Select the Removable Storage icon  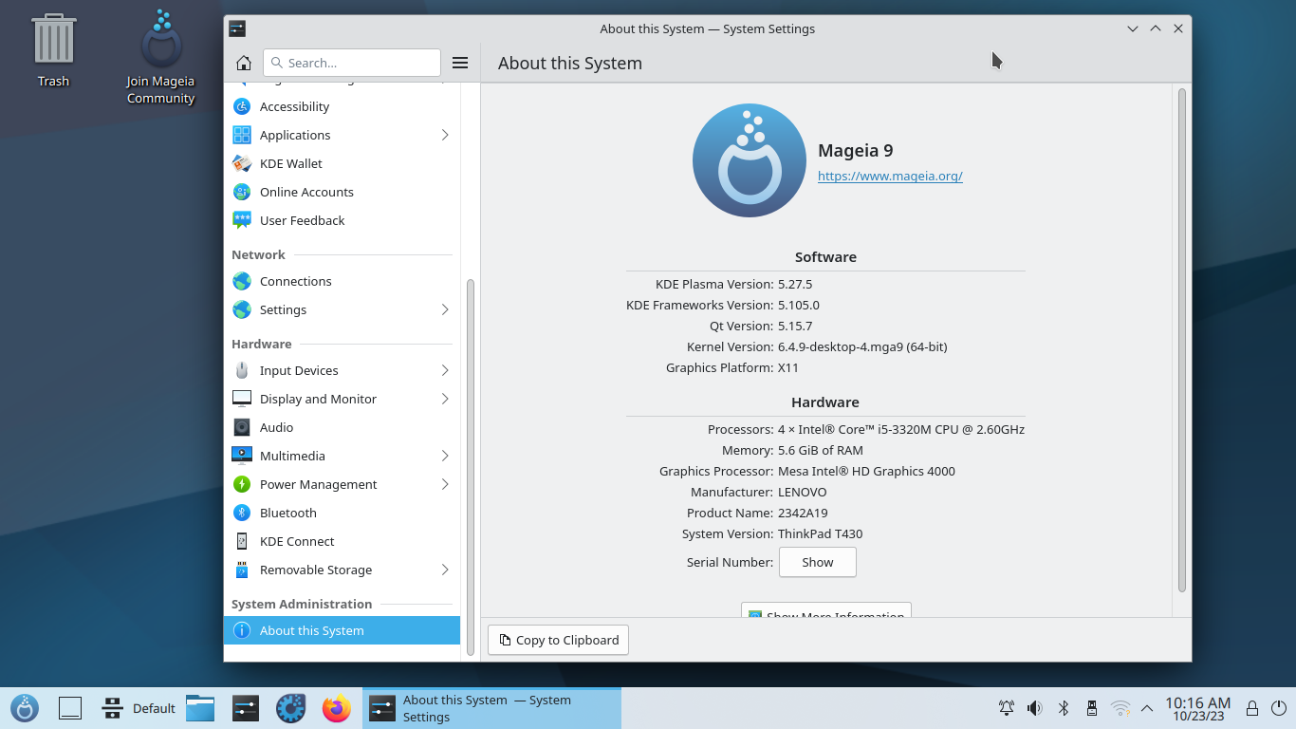coord(242,570)
